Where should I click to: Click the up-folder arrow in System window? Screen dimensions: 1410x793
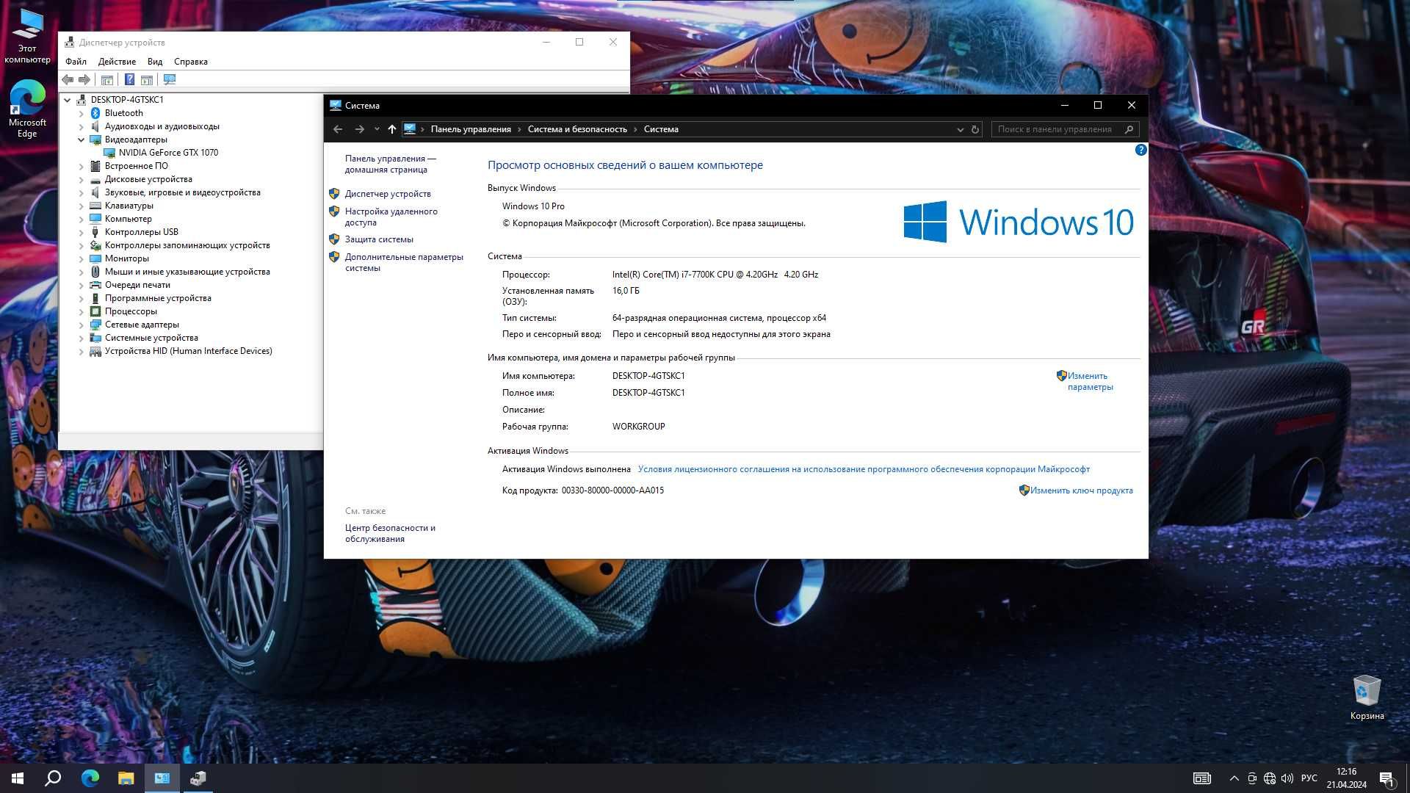[392, 129]
